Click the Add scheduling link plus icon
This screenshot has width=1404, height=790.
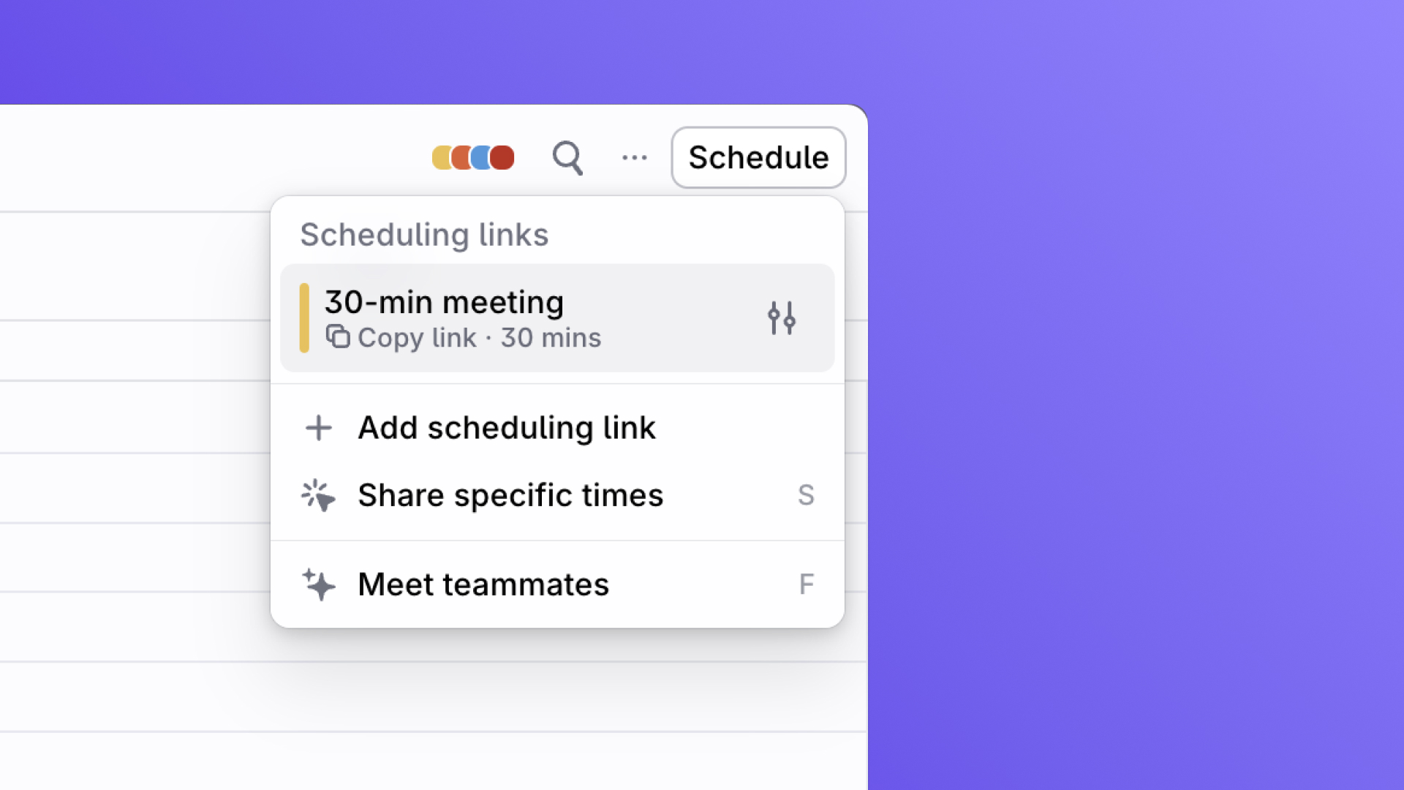pos(317,427)
